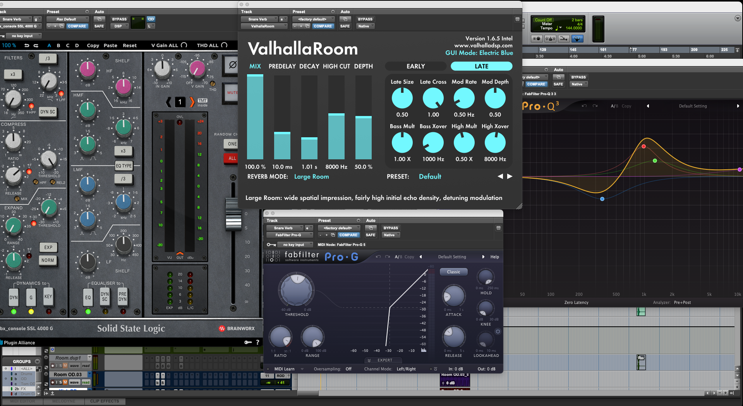Click the channel link icon in SSL plugin header
Screen dimensions: 743x406
[x=151, y=19]
